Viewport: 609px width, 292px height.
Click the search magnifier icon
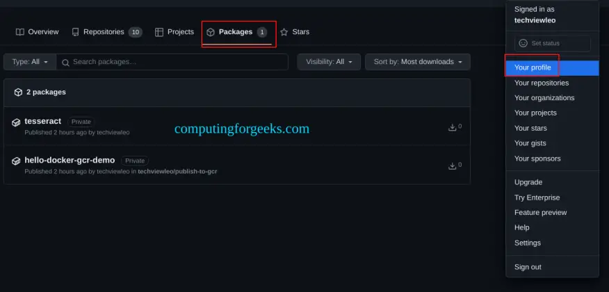[65, 63]
